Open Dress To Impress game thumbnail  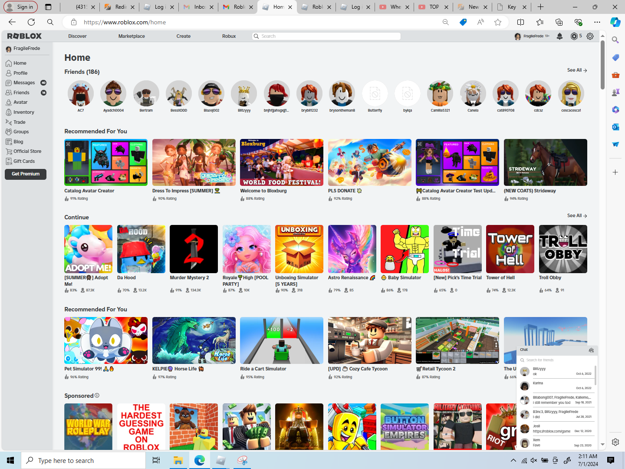[194, 162]
